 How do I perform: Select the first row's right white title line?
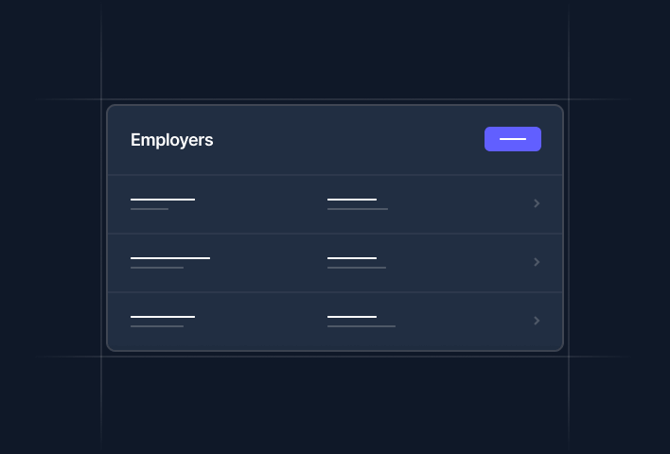point(352,200)
